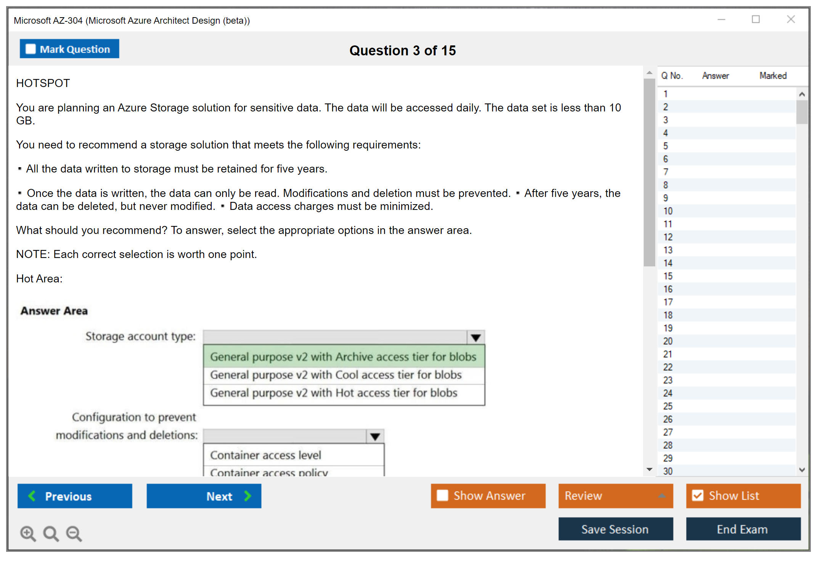Expand the Review dropdown menu
The image size is (820, 561).
pos(662,496)
